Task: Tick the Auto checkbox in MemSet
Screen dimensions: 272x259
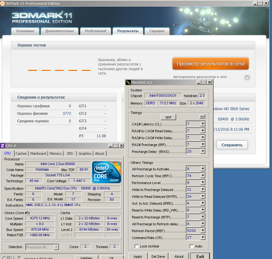Action: 191,246
